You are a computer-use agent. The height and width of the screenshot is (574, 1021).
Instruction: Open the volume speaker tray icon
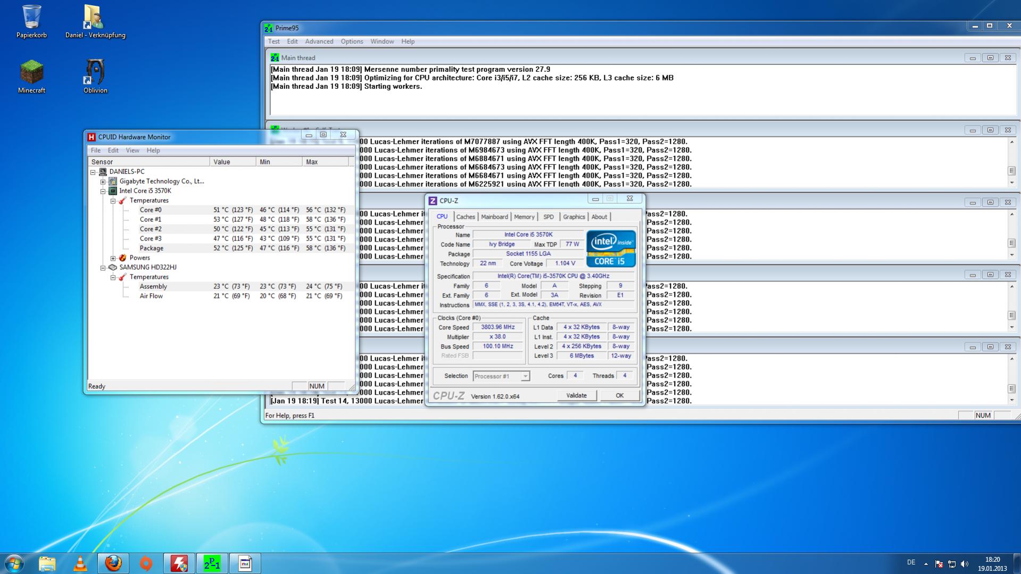pos(965,564)
